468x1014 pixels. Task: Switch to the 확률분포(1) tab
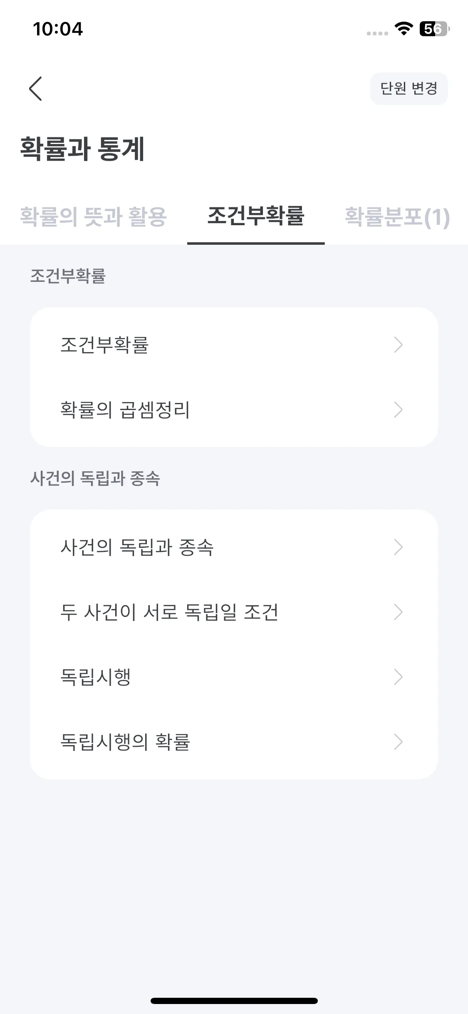click(x=397, y=217)
